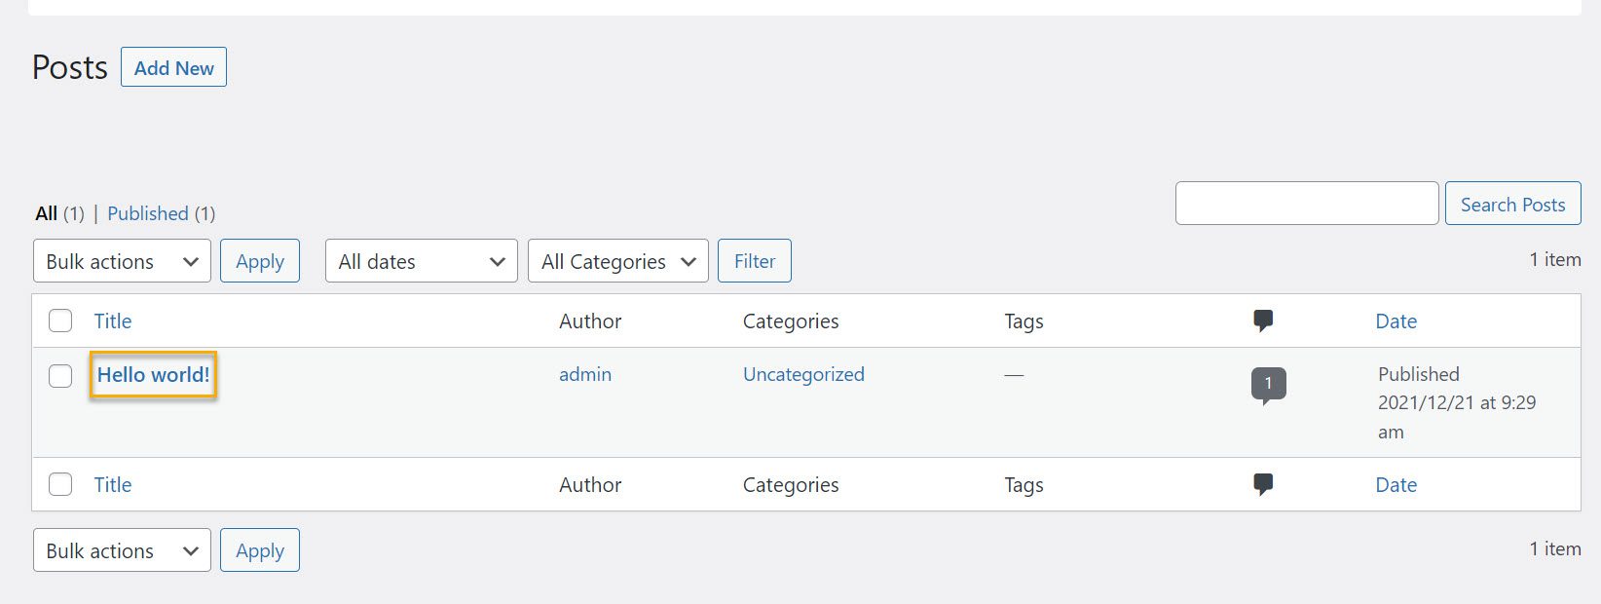Select the Hello world! post checkbox
The height and width of the screenshot is (604, 1601).
(59, 375)
